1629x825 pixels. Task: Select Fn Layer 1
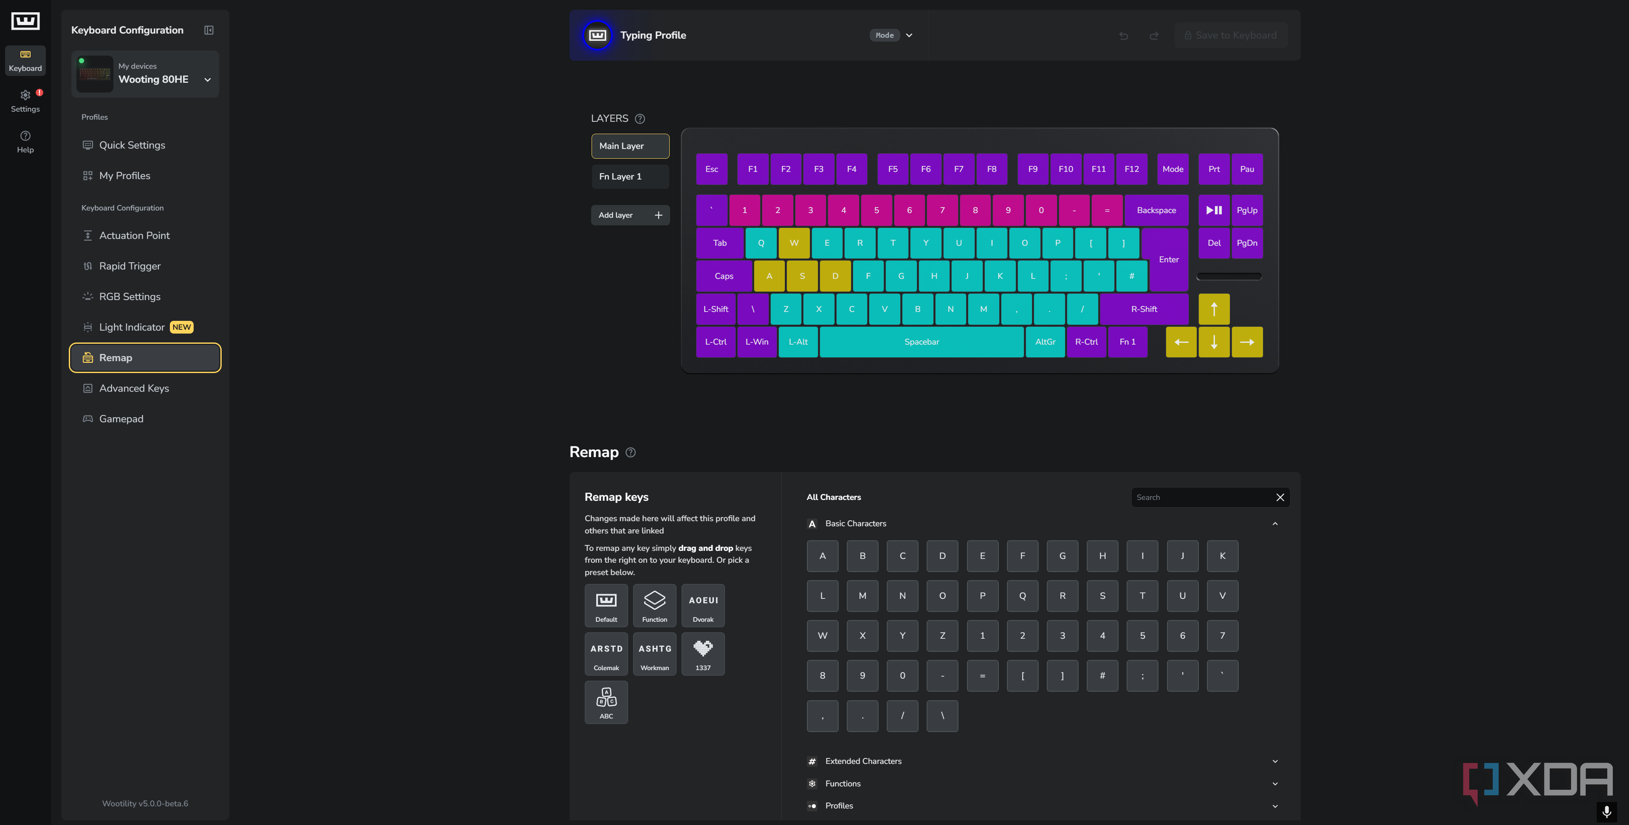(x=630, y=177)
